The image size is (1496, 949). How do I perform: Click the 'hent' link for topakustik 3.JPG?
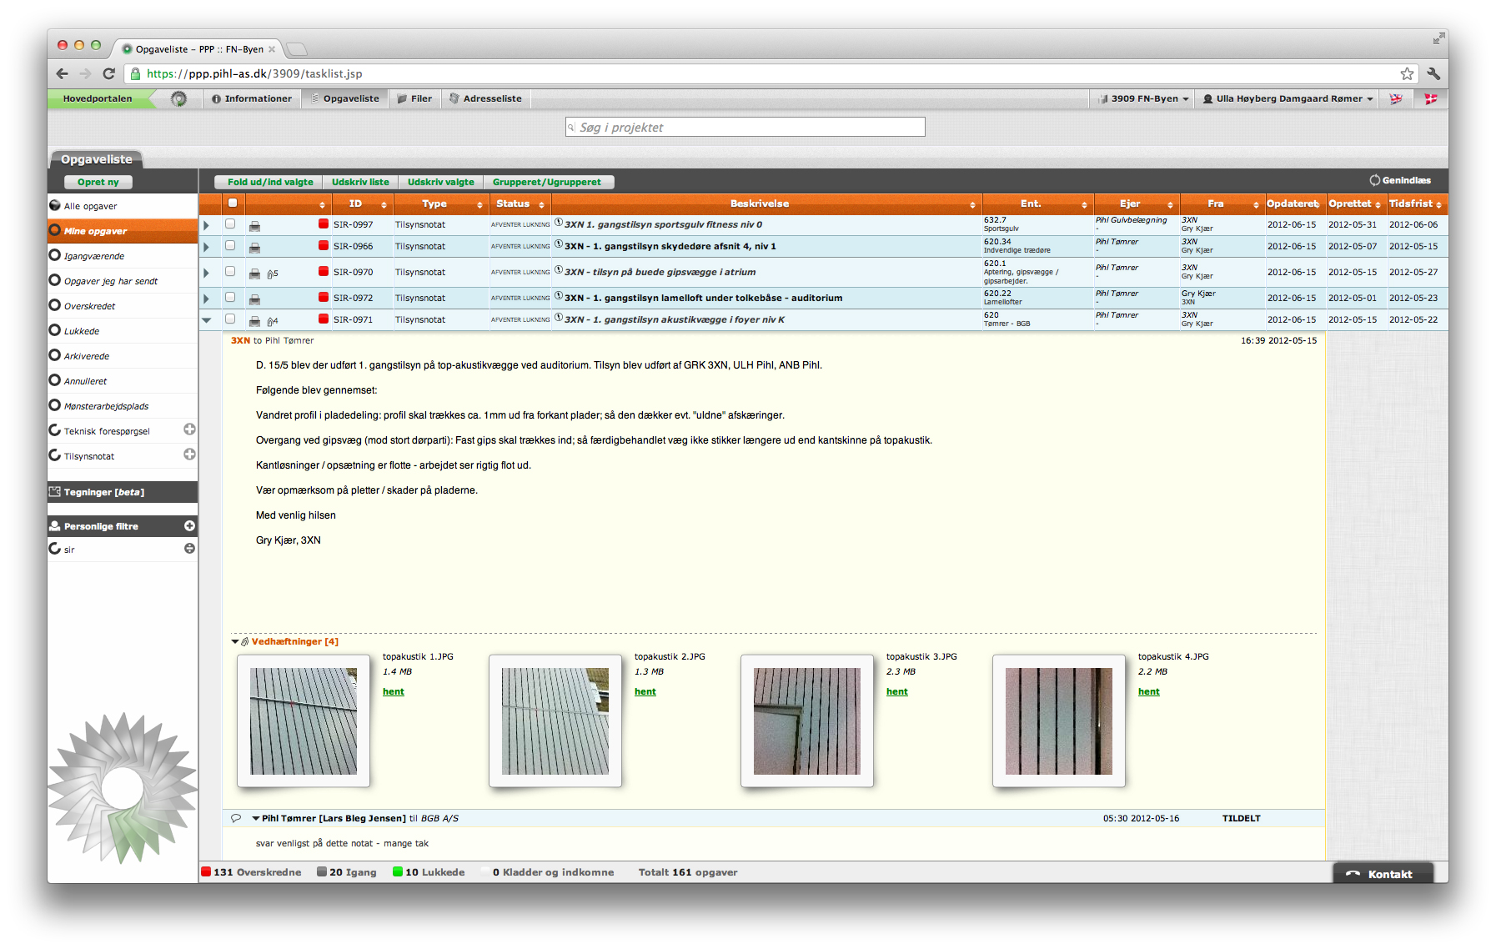tap(896, 691)
